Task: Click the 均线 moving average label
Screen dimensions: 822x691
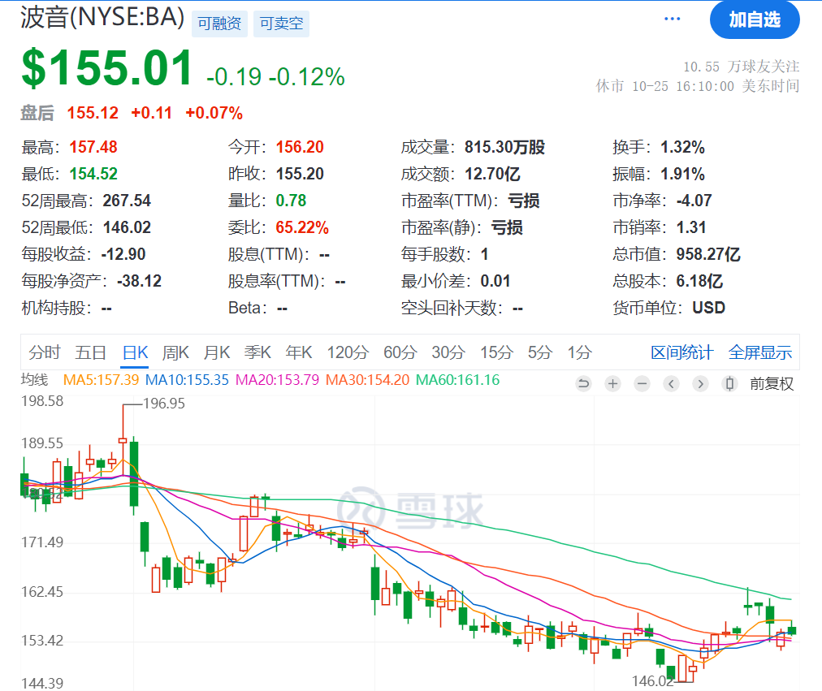Action: click(35, 380)
